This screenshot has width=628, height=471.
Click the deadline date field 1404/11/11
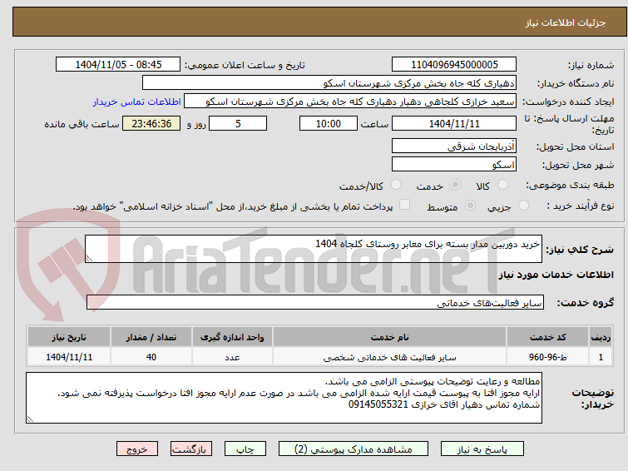pos(454,123)
